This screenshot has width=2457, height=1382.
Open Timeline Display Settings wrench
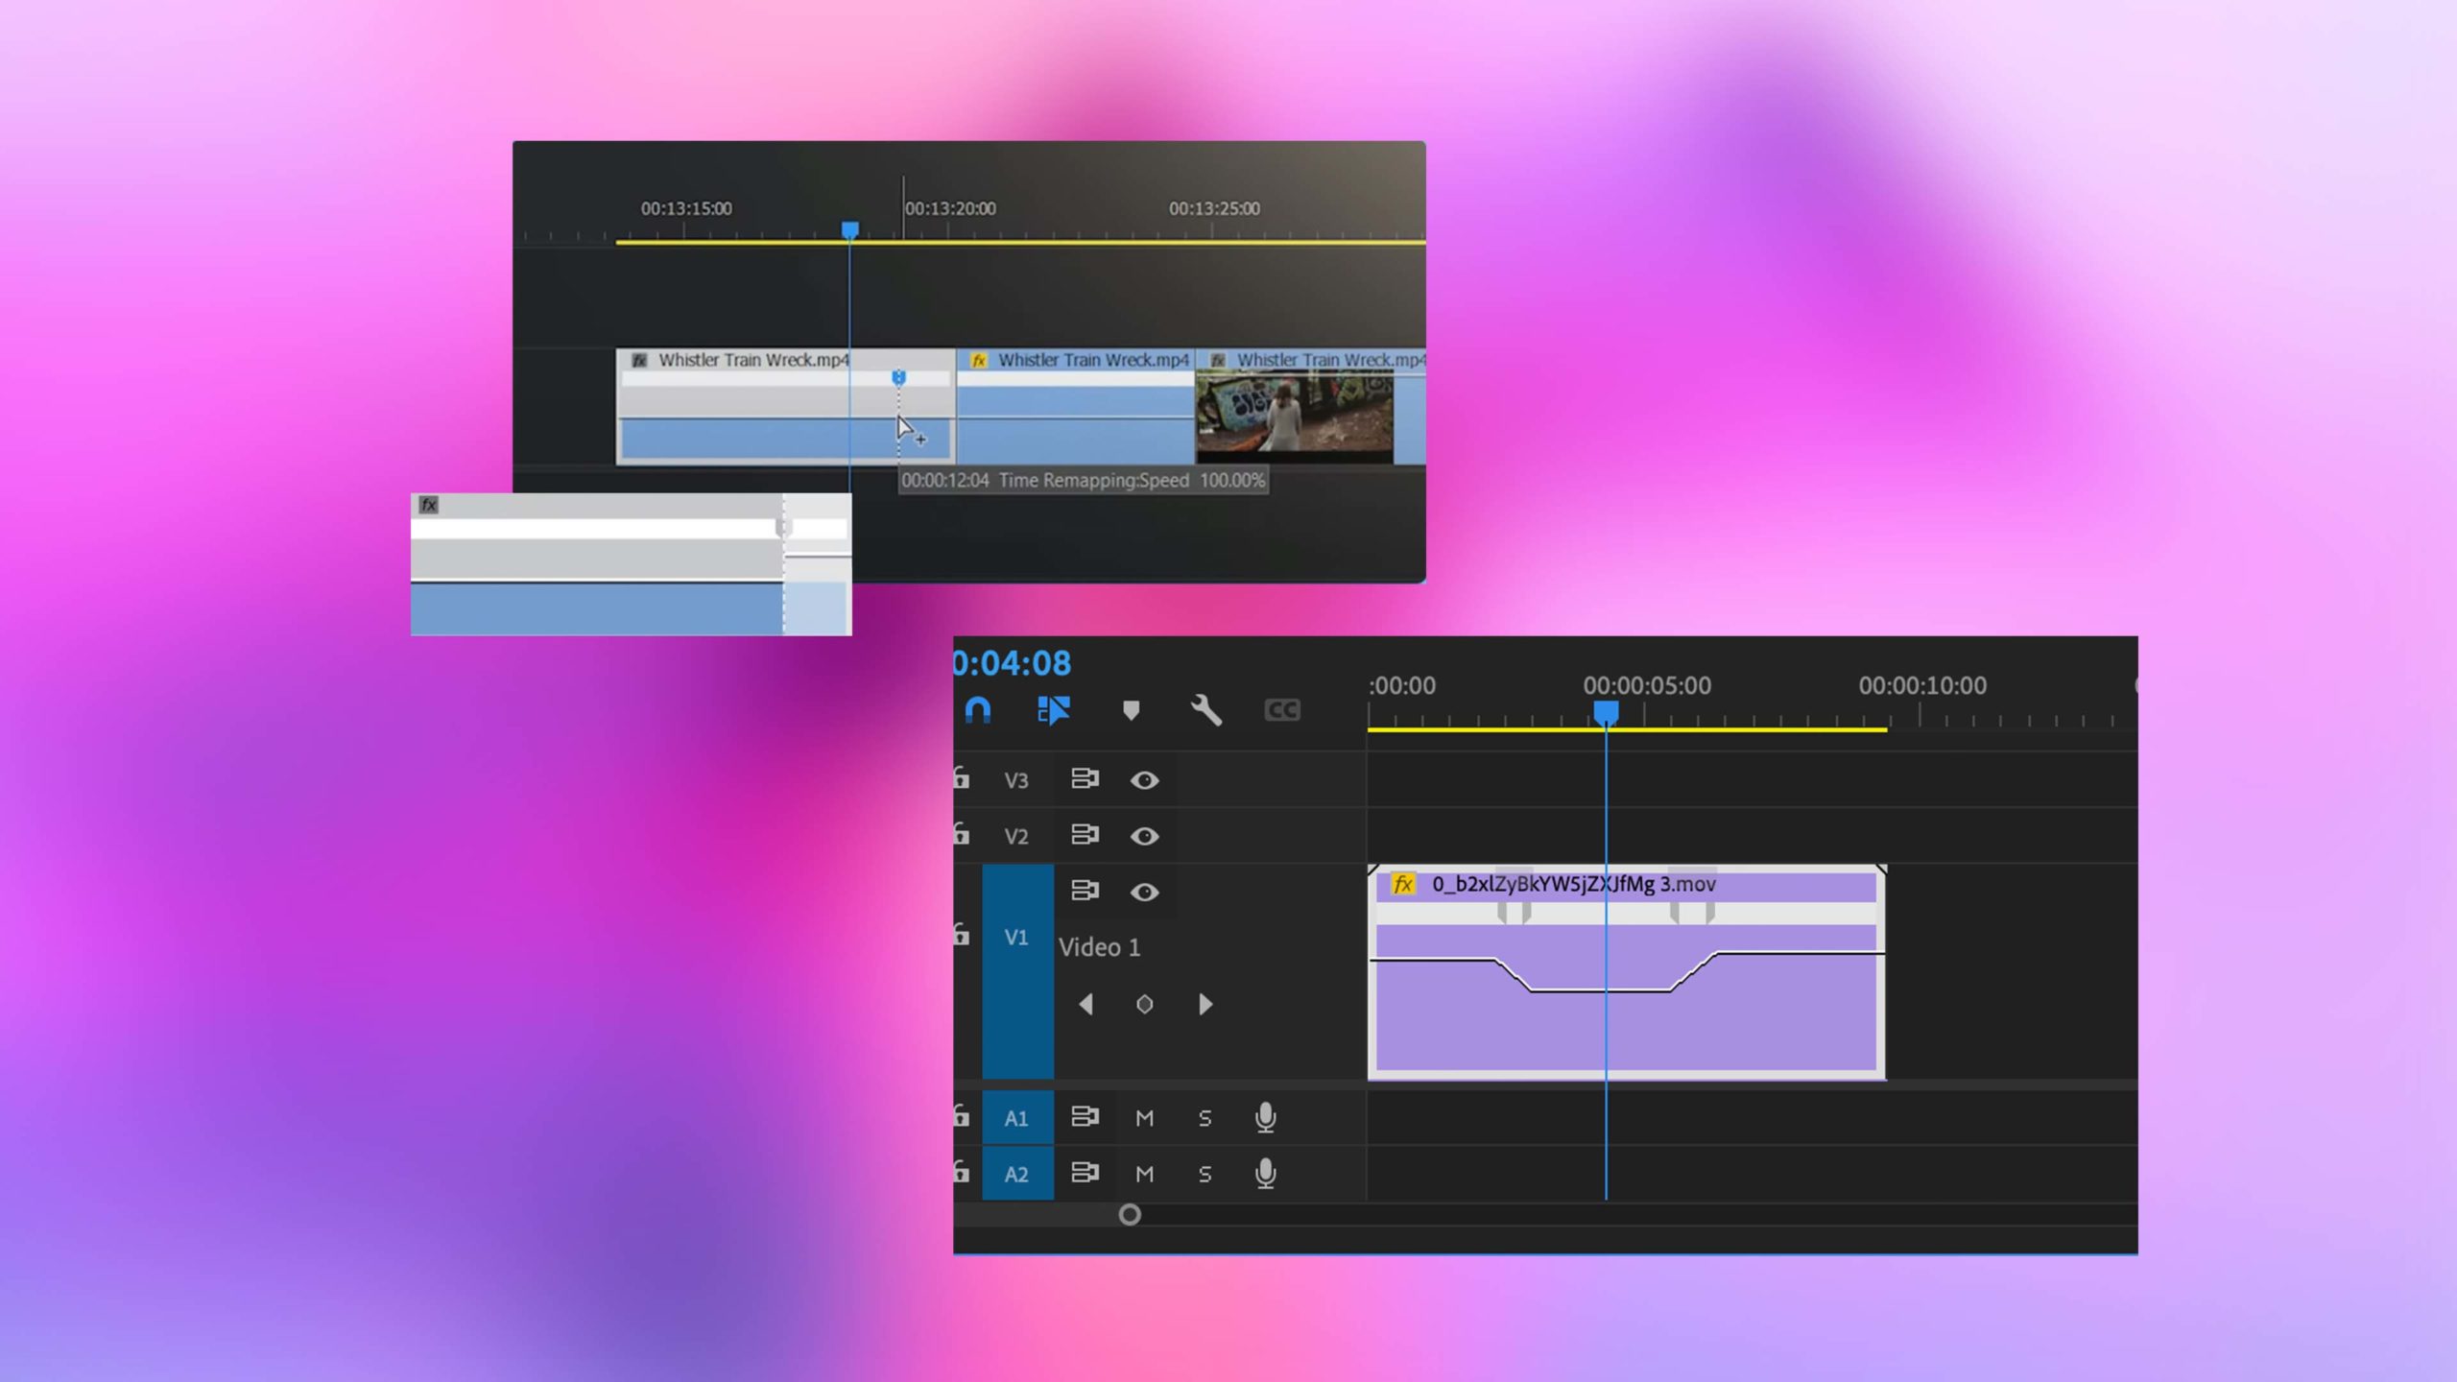click(x=1205, y=710)
